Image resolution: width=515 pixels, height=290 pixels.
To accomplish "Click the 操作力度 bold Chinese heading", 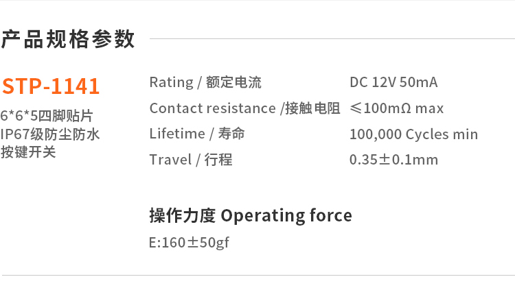I will click(182, 215).
